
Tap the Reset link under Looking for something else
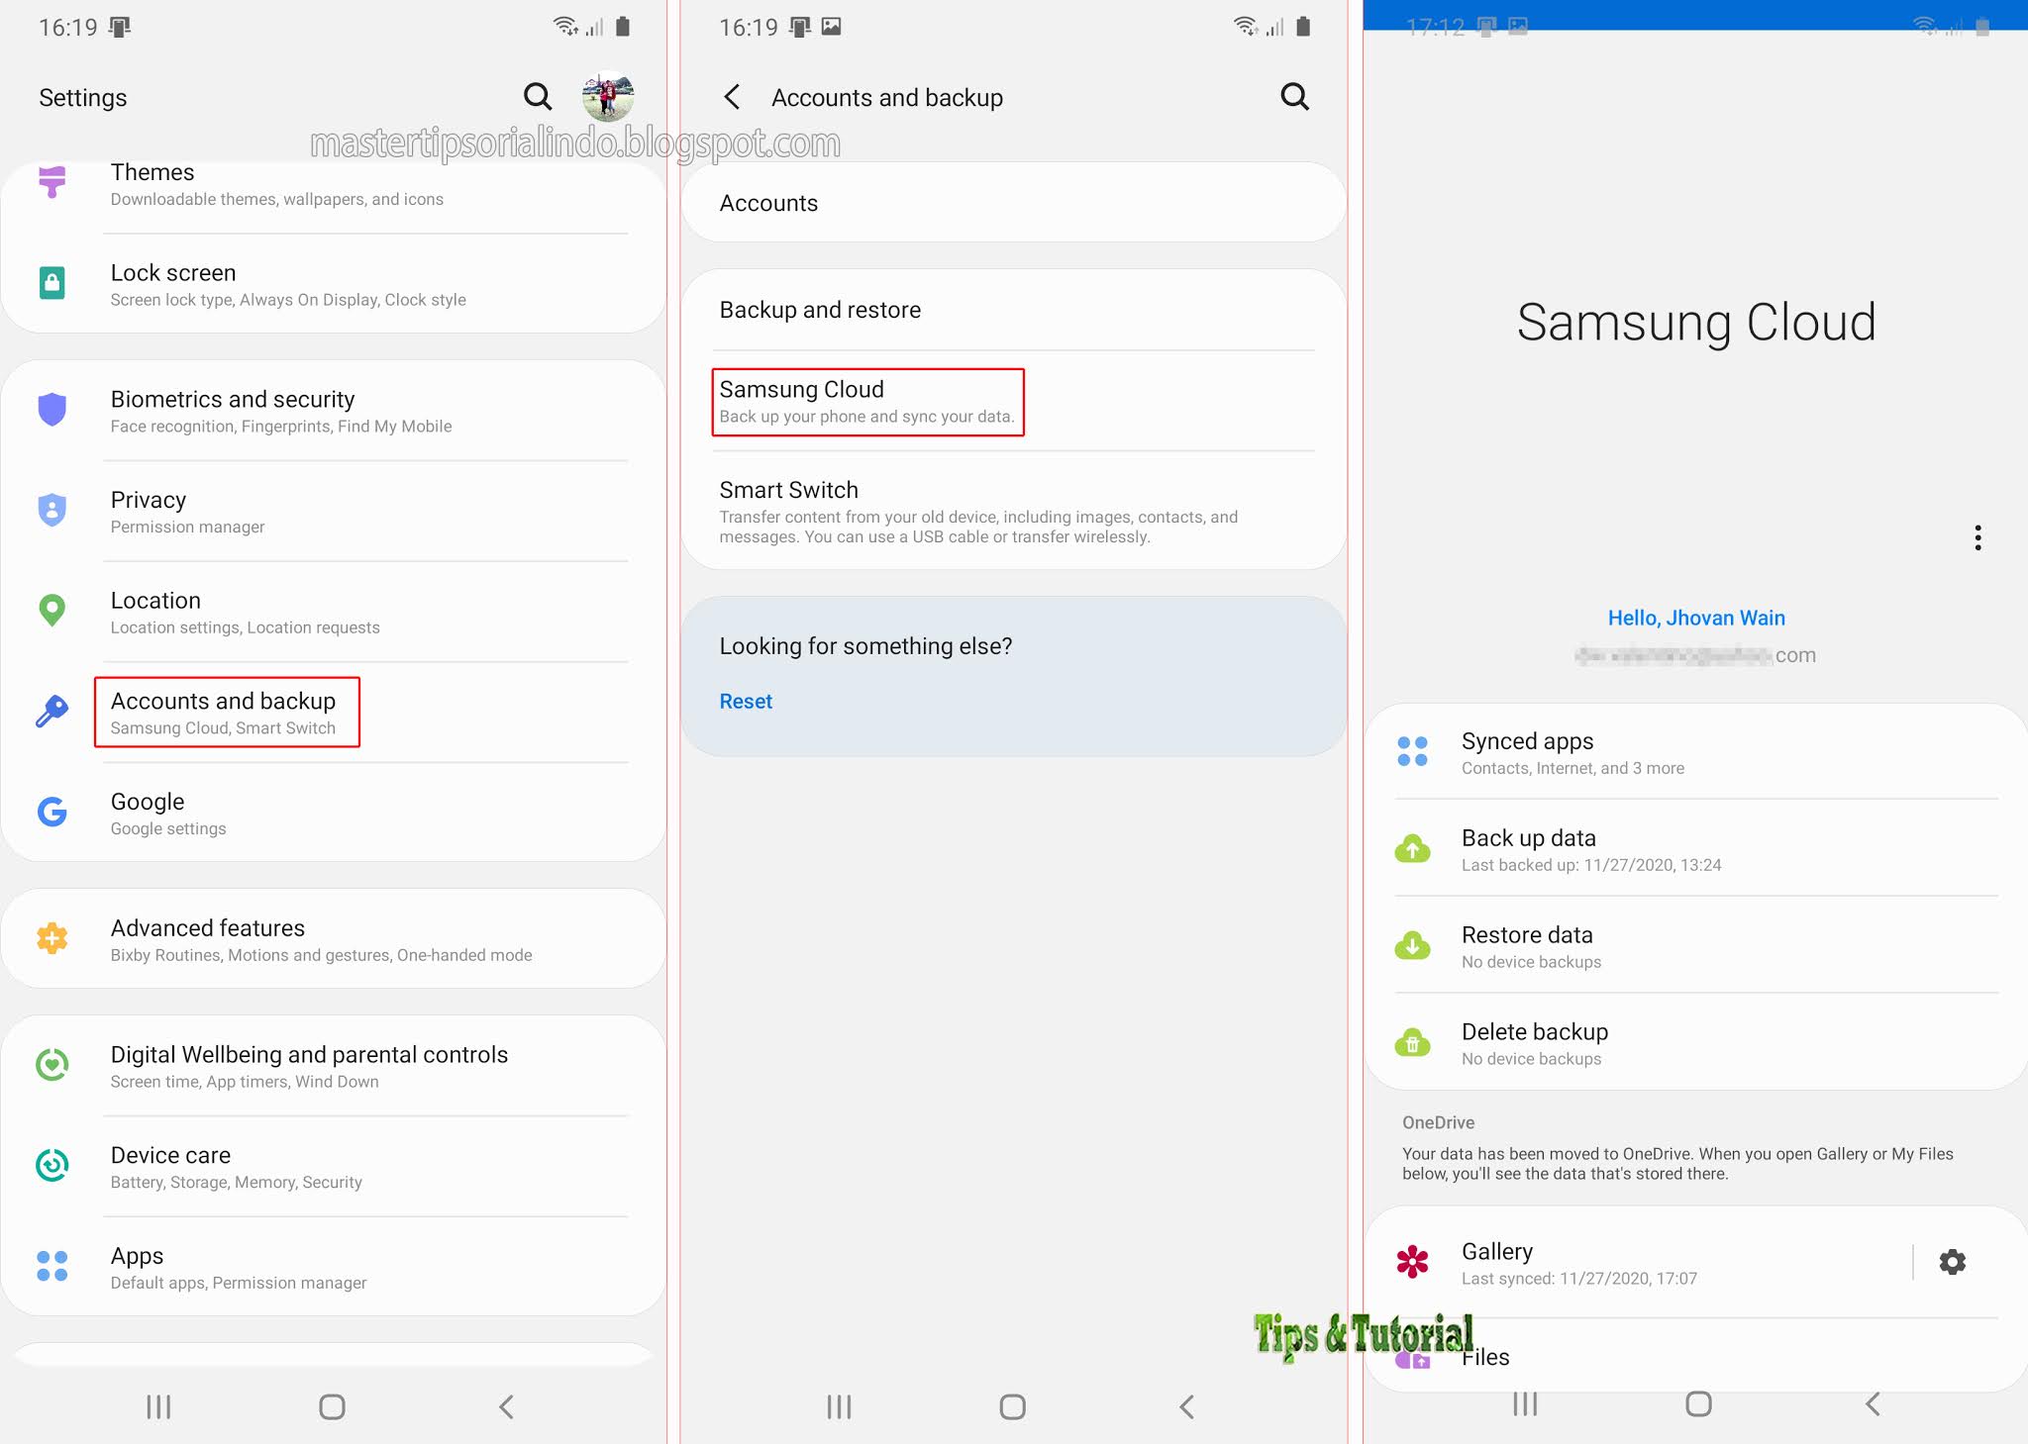[745, 699]
